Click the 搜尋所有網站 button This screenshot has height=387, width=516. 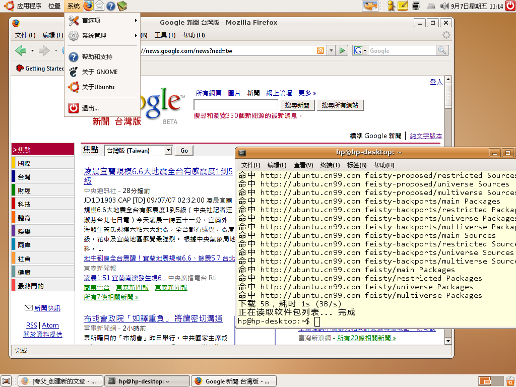coord(340,105)
